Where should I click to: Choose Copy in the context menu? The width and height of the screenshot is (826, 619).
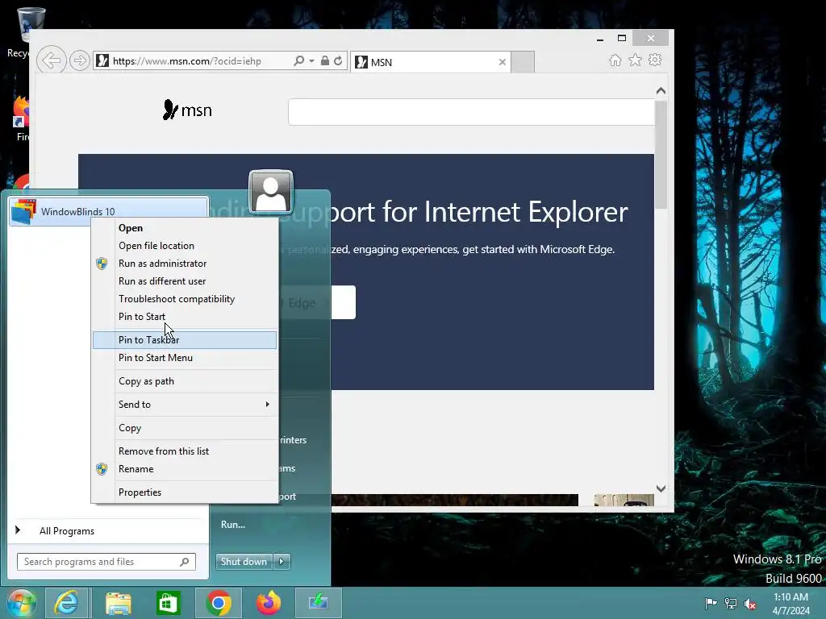185,428
